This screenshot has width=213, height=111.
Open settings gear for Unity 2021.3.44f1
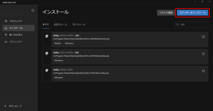click(x=203, y=54)
